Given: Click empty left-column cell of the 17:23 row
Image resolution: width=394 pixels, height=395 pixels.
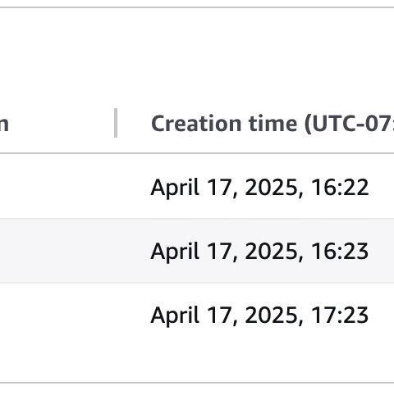Looking at the screenshot, I should coord(57,315).
